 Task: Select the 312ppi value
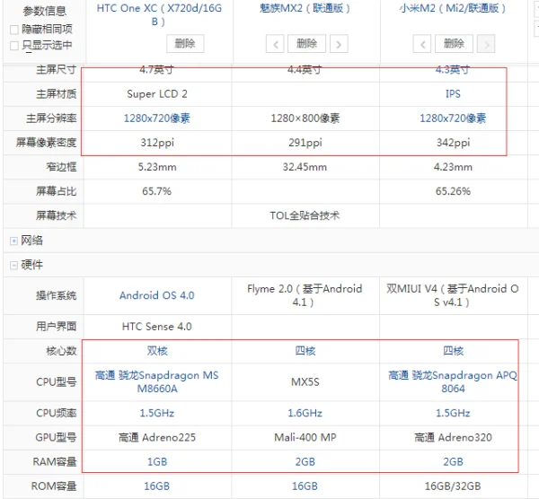(x=157, y=143)
